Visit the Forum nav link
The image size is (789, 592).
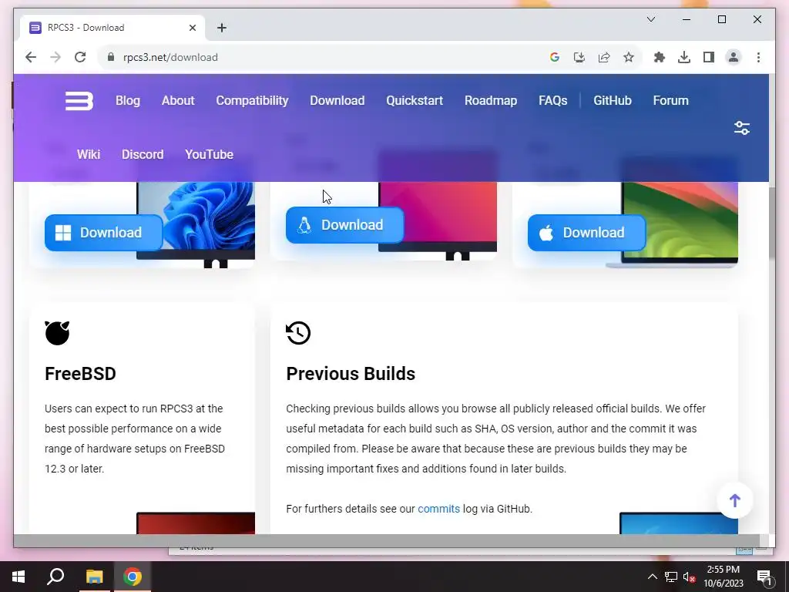click(x=671, y=101)
